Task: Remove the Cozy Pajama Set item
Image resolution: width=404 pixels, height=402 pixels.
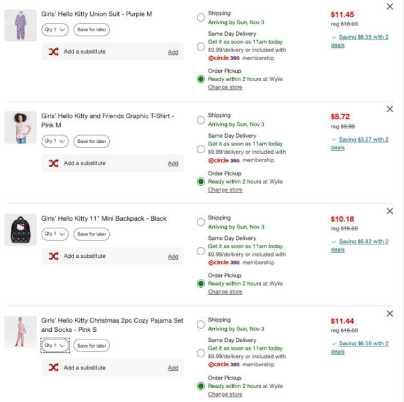Action: click(390, 314)
